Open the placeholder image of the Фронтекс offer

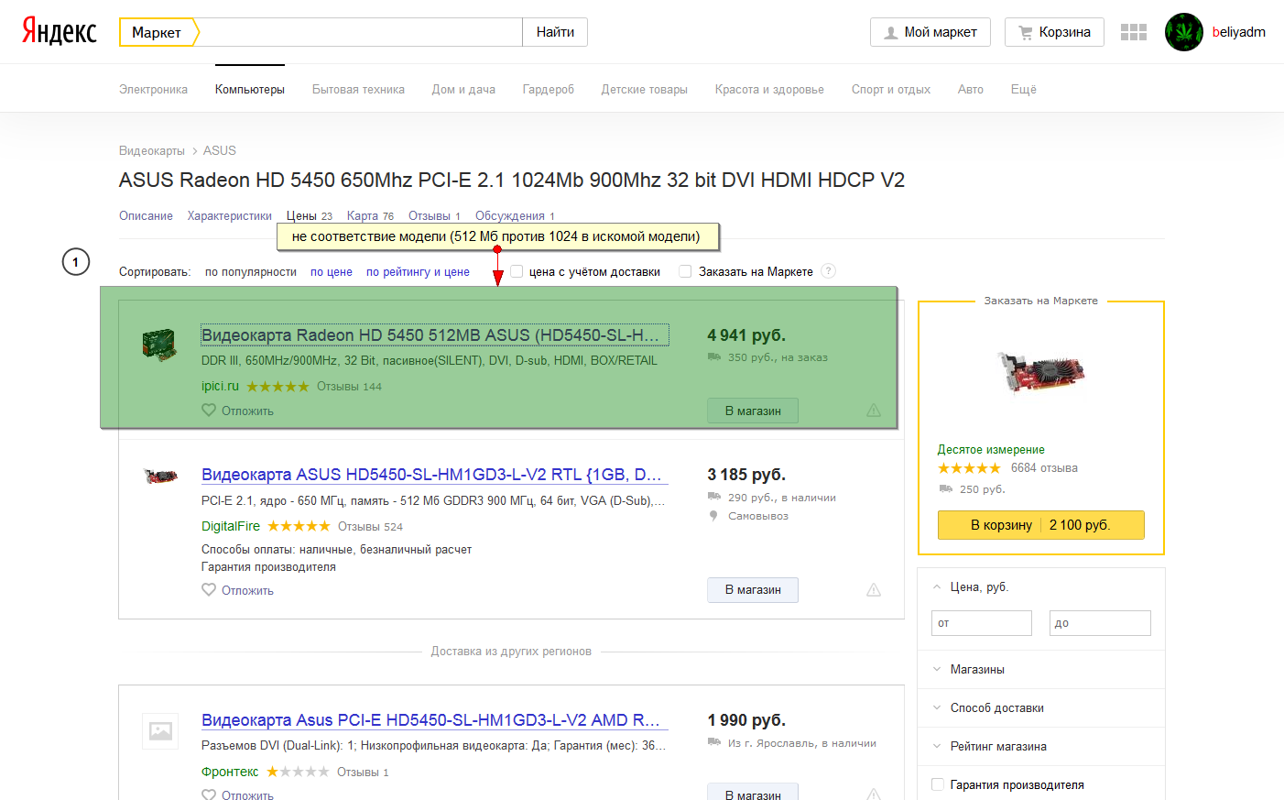tap(161, 731)
